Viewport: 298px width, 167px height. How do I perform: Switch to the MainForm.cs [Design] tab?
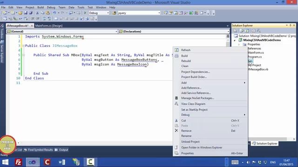[x=49, y=26]
